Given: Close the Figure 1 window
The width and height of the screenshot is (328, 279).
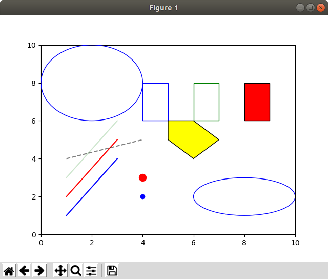Looking at the screenshot, I should pyautogui.click(x=321, y=8).
